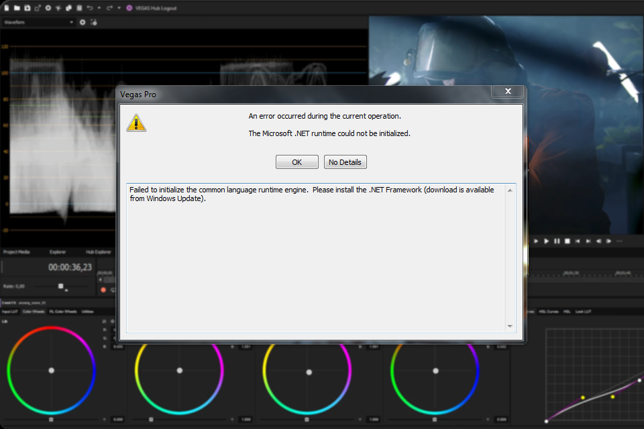This screenshot has width=644, height=429.
Task: Click OK in the Vegas Pro error dialog
Action: click(x=297, y=162)
